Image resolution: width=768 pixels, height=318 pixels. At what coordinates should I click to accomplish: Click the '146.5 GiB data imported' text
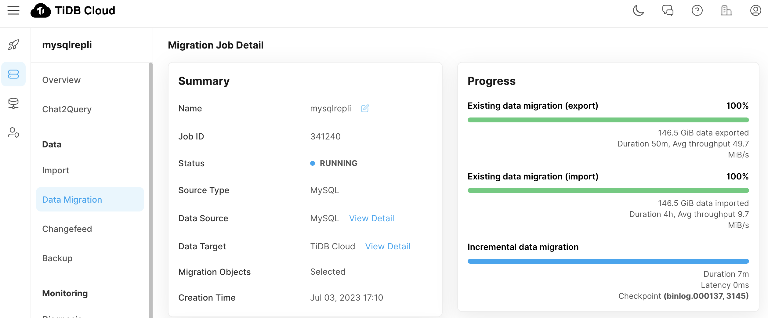point(703,203)
